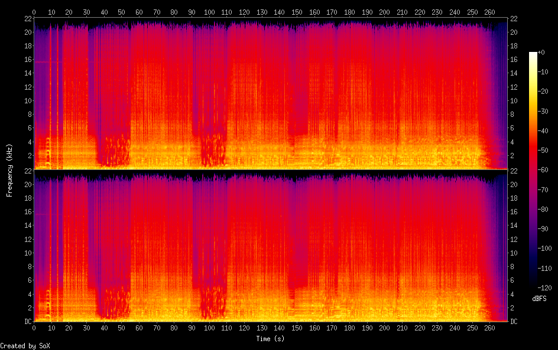Click the "Created by SoX" credit text
This screenshot has height=350, width=558.
pos(24,346)
